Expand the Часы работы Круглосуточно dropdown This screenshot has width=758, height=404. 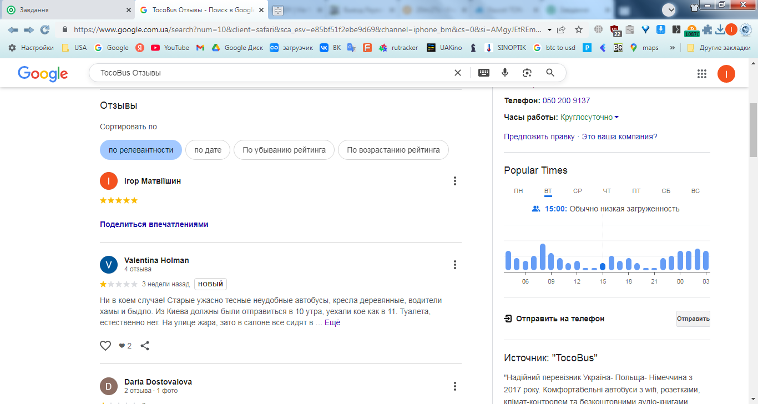(x=590, y=117)
